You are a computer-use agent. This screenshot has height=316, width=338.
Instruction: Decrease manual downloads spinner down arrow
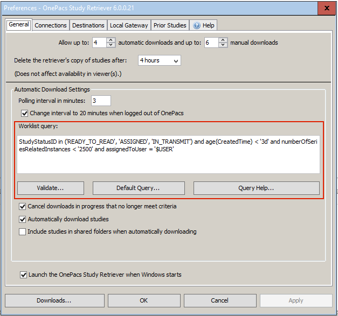tap(223, 45)
